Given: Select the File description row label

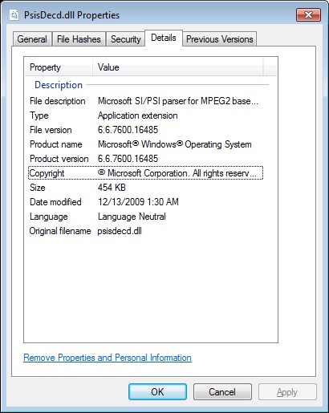Looking at the screenshot, I should (58, 101).
